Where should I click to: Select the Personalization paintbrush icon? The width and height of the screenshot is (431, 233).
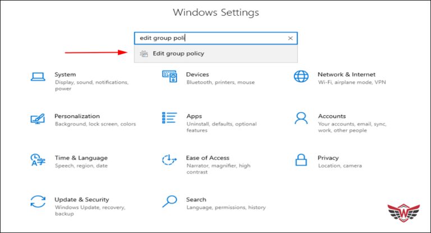37,119
